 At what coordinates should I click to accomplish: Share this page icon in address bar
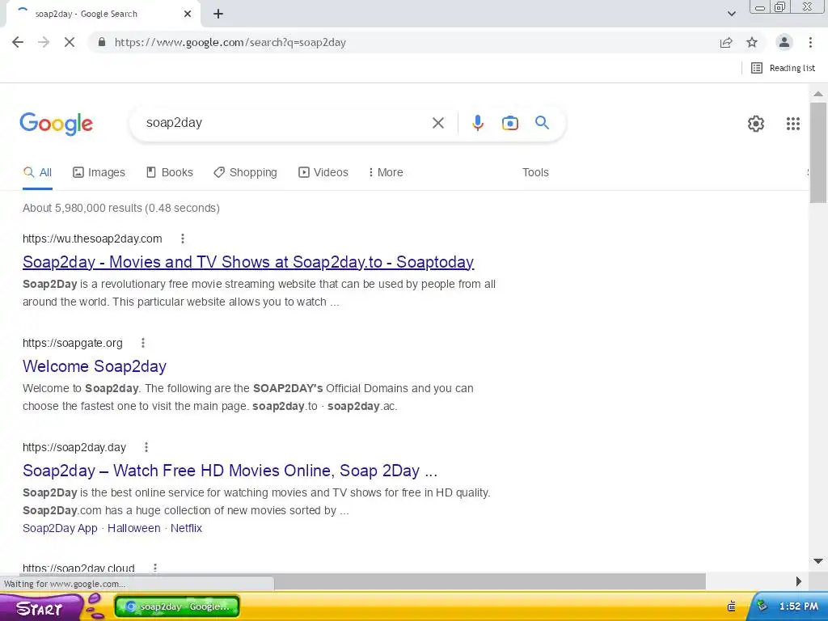[726, 42]
